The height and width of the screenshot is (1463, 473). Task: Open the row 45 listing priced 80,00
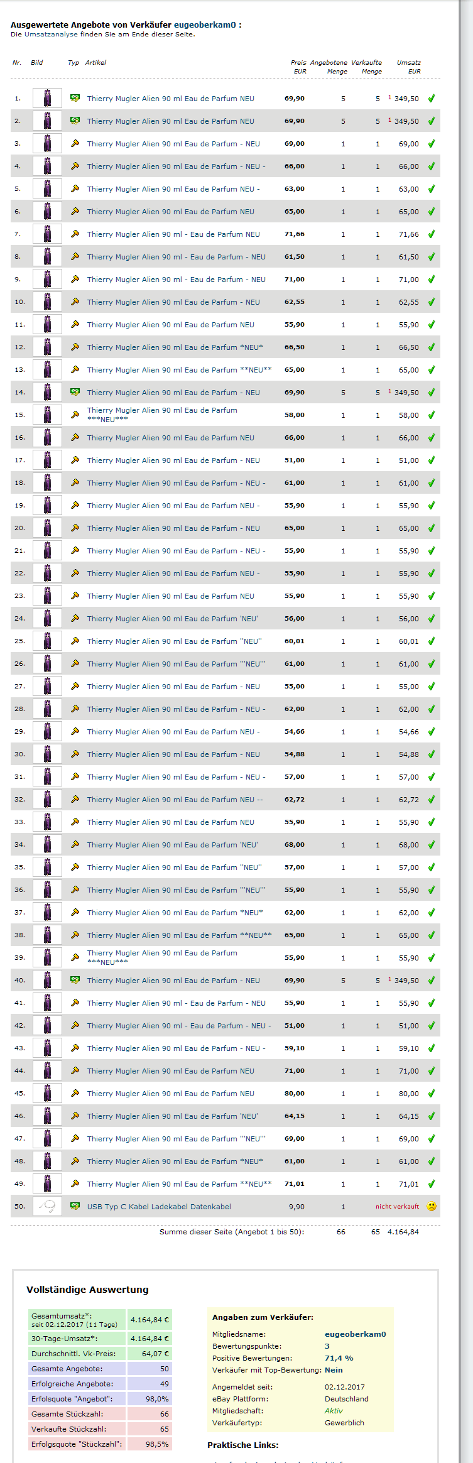170,1094
